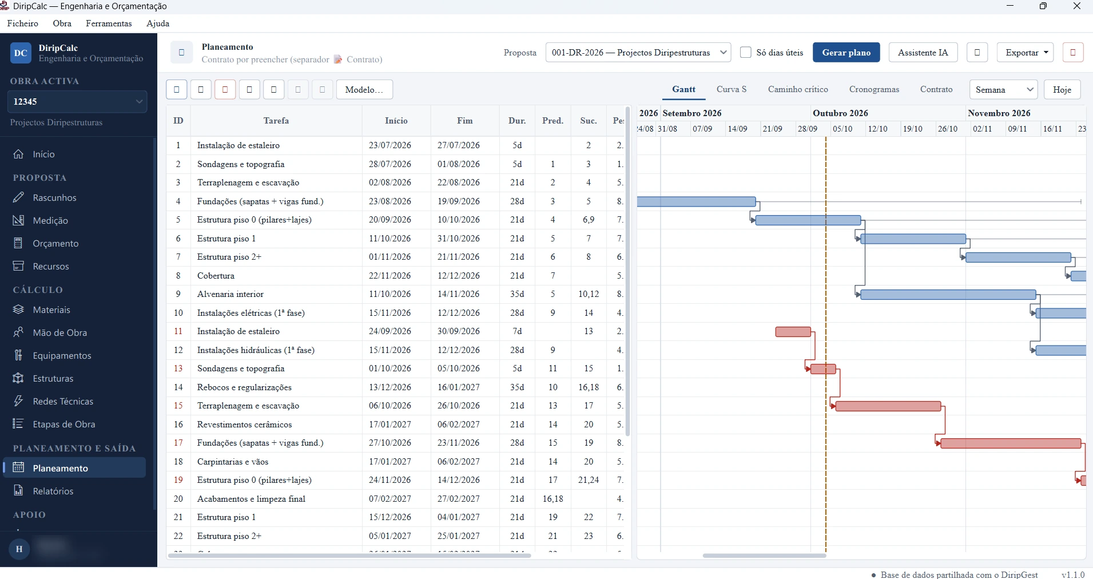Click the Modelo… button

click(364, 89)
